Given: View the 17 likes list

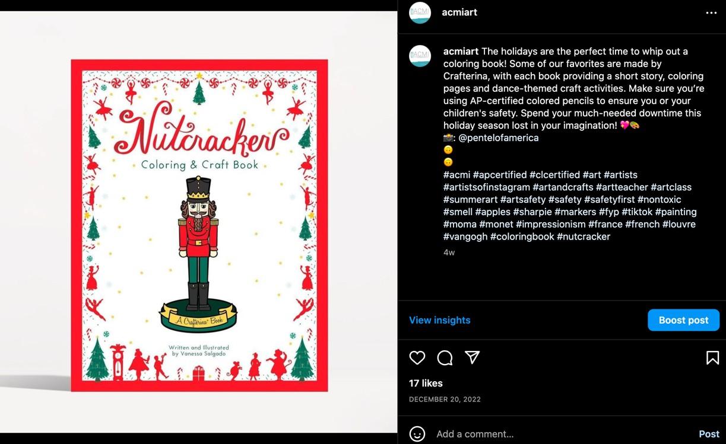Looking at the screenshot, I should click(426, 383).
